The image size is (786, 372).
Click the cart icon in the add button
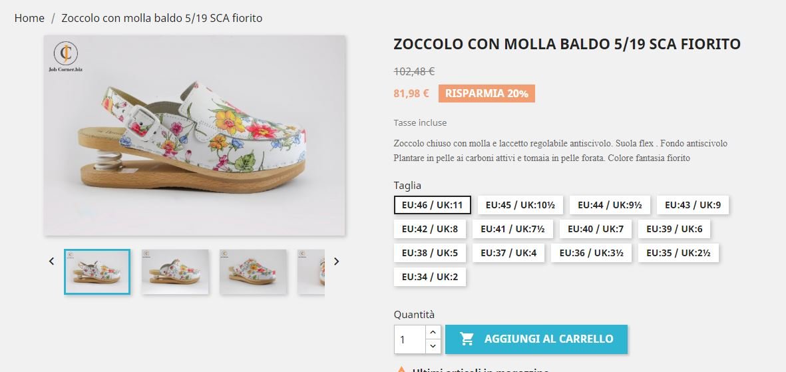point(467,339)
